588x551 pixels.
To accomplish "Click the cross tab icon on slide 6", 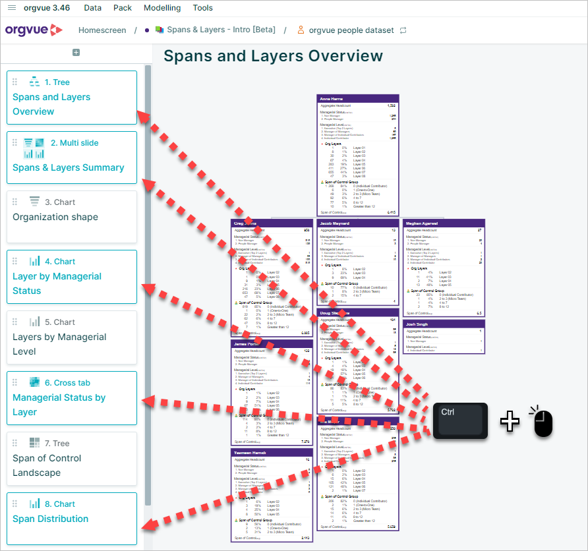I will [x=34, y=382].
